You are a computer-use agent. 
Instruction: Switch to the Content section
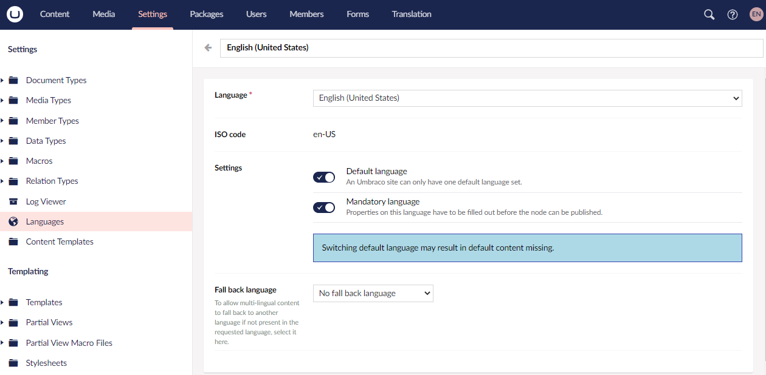click(55, 14)
